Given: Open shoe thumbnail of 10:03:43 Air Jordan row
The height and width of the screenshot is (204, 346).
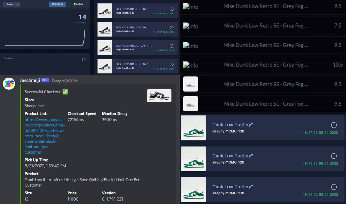Looking at the screenshot, I should 105,48.
